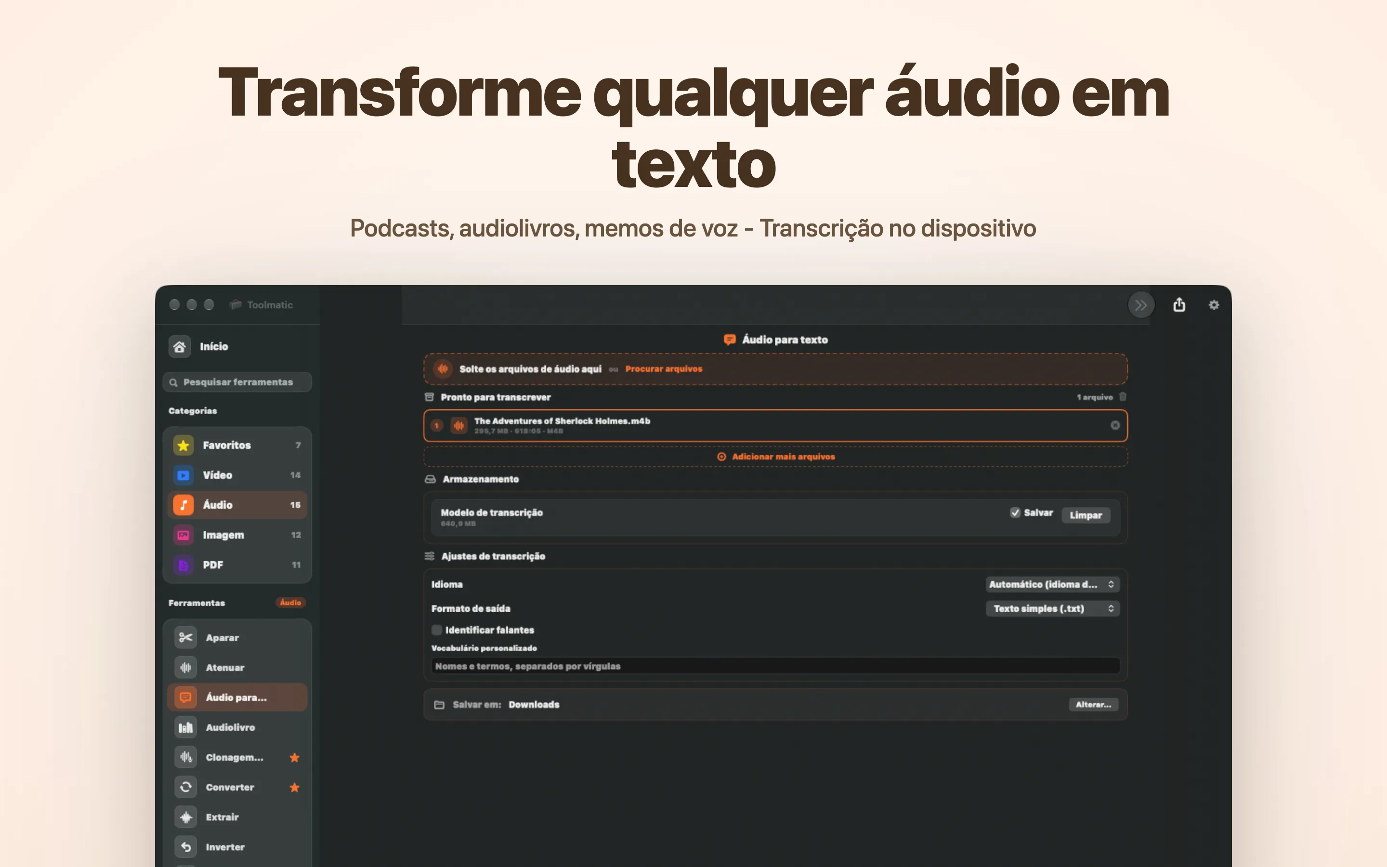Delete all files with the trash icon
The image size is (1387, 867).
click(1123, 397)
